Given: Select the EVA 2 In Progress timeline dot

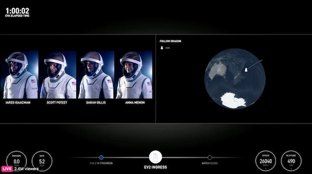Looking at the screenshot, I should point(101,158).
